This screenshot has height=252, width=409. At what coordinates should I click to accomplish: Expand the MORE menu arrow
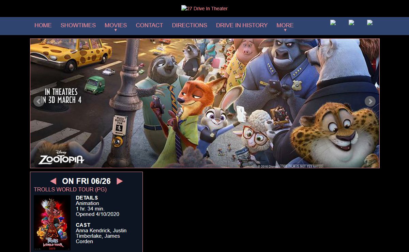[x=285, y=30]
